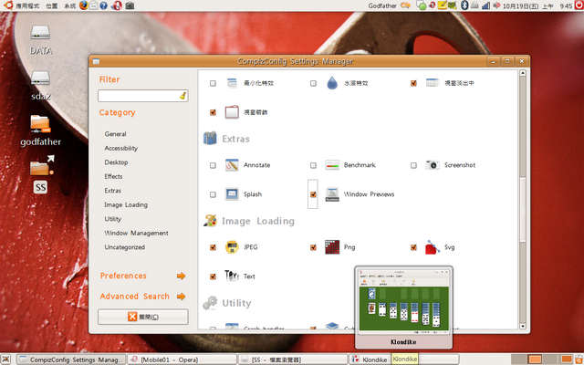This screenshot has height=365, width=584.
Task: Select the General category
Action: [x=116, y=134]
